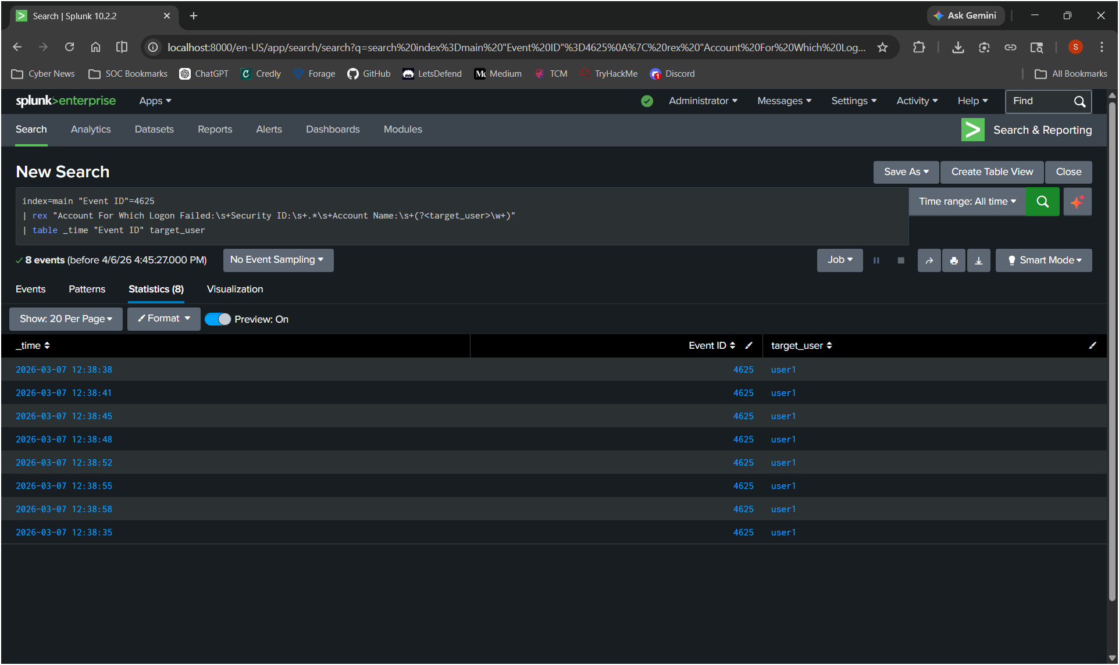Click edit pencil on target_user column
1119x665 pixels.
click(1092, 345)
